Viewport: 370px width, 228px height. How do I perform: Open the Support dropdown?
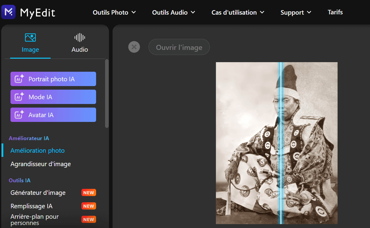pyautogui.click(x=296, y=12)
